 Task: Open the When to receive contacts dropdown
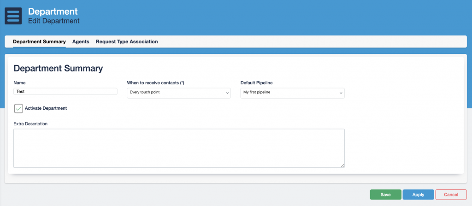(x=178, y=93)
